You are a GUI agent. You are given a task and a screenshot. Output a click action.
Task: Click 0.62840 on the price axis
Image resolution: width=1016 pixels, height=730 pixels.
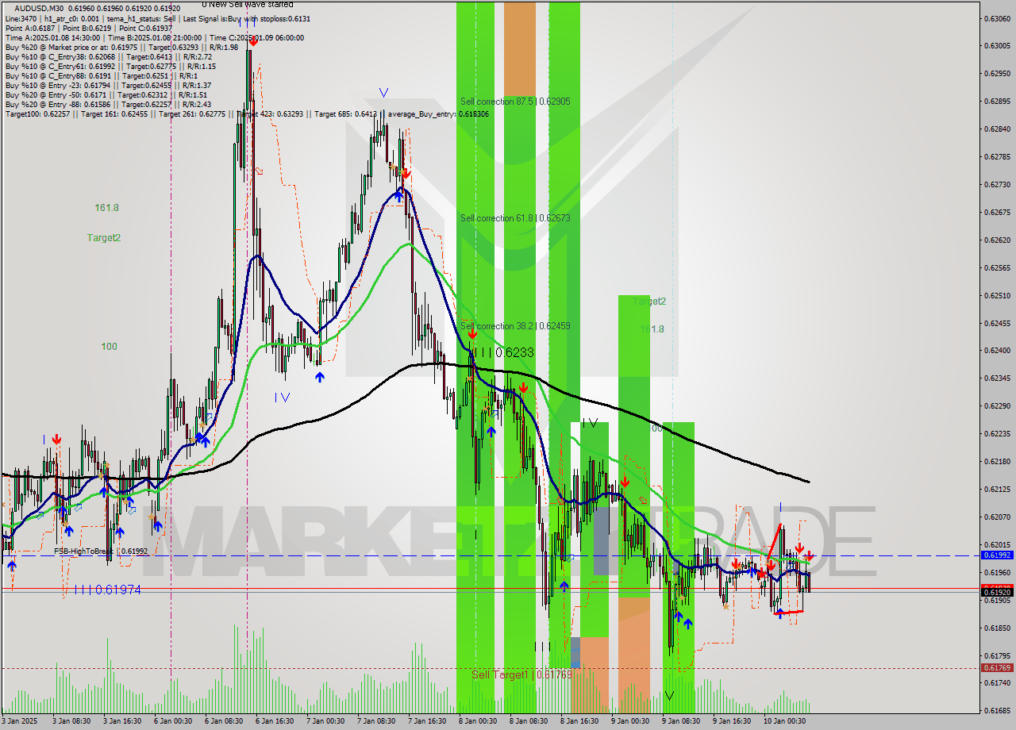pos(998,129)
